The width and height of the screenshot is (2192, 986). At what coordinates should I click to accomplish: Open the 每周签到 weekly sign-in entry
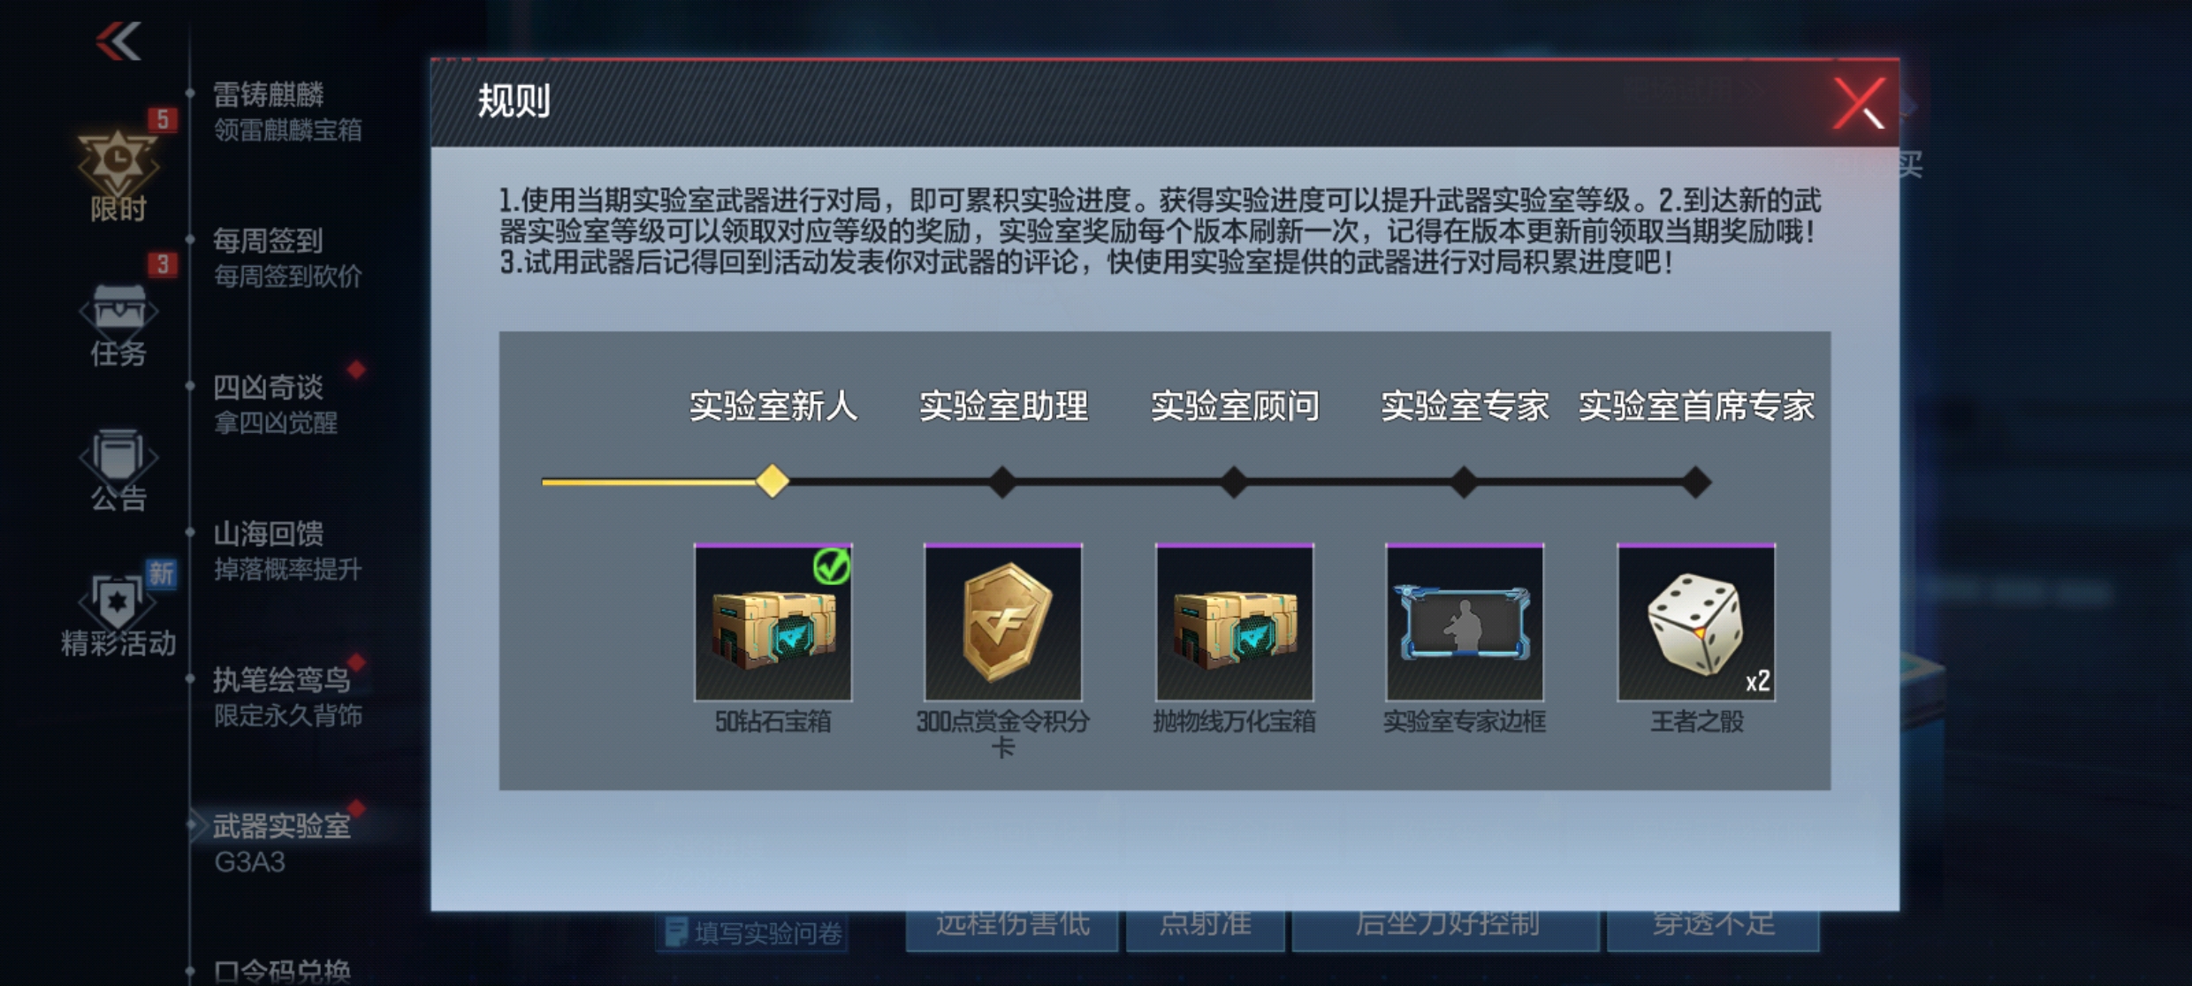click(x=287, y=257)
